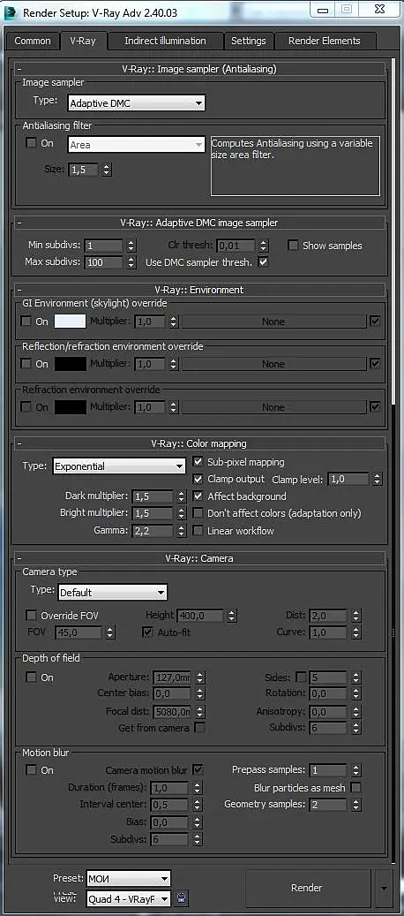Click the Dark multiplier input field
This screenshot has width=404, height=916.
point(152,496)
